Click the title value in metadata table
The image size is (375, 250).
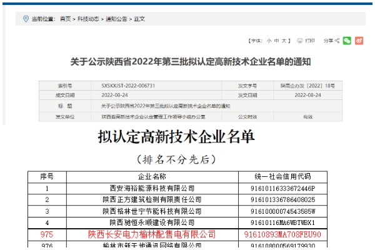(166, 106)
